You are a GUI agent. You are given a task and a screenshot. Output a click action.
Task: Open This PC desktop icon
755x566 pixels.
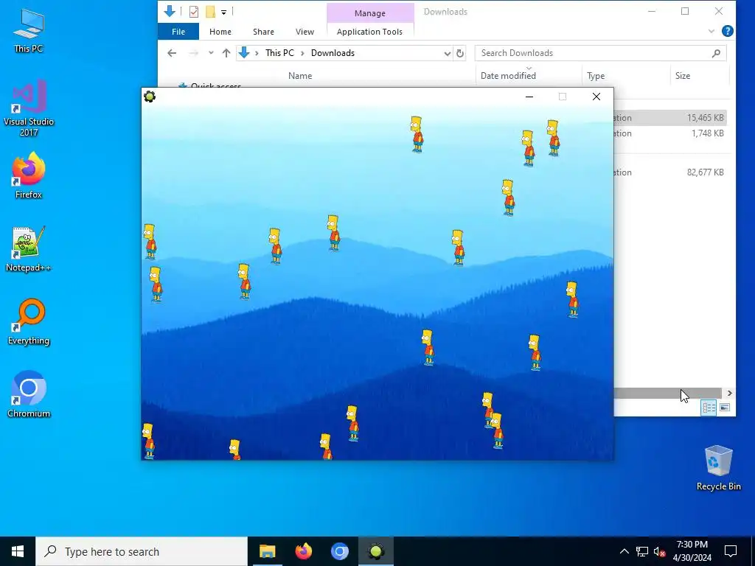click(x=29, y=29)
